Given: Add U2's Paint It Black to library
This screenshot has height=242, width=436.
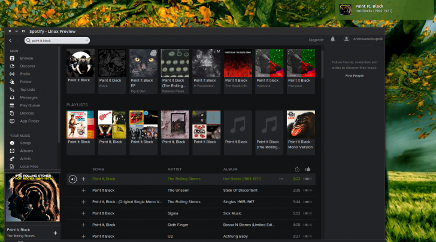Looking at the screenshot, I should click(x=83, y=237).
